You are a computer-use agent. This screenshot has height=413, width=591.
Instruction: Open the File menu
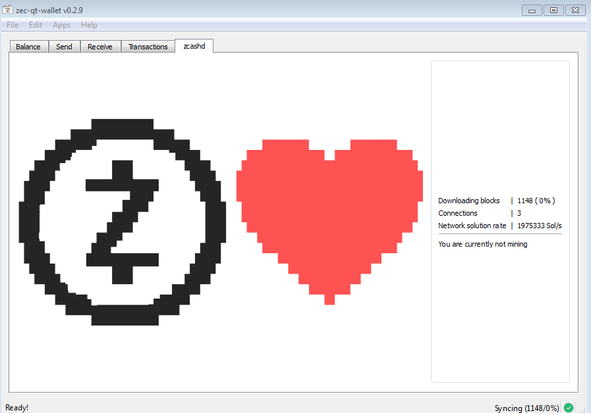pos(13,25)
